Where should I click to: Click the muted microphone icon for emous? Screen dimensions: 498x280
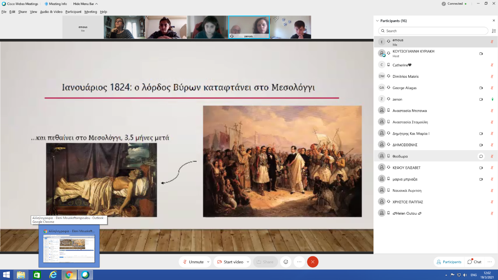[x=492, y=42]
